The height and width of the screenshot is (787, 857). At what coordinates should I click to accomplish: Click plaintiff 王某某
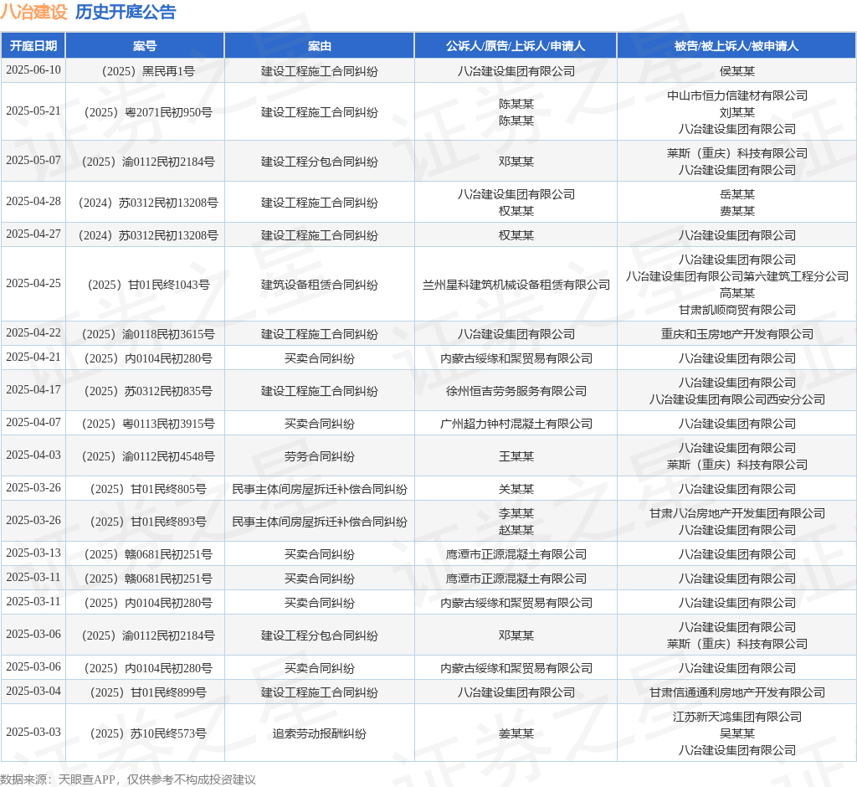(516, 456)
